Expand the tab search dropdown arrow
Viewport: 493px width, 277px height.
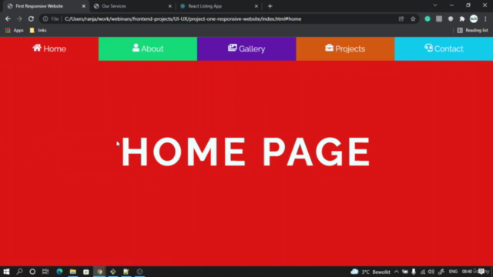pos(434,5)
